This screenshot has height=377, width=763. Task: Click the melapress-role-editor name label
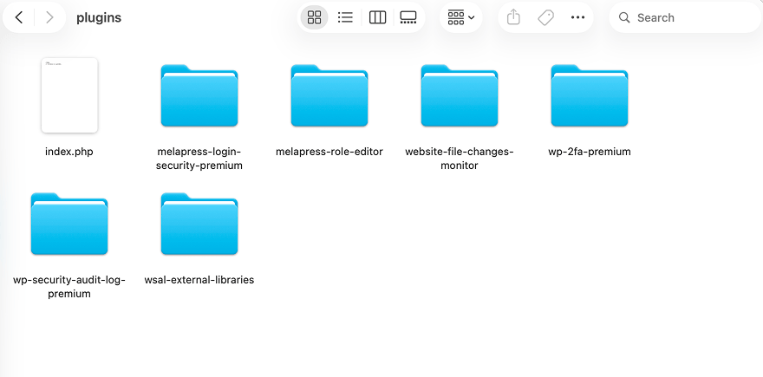pos(329,152)
